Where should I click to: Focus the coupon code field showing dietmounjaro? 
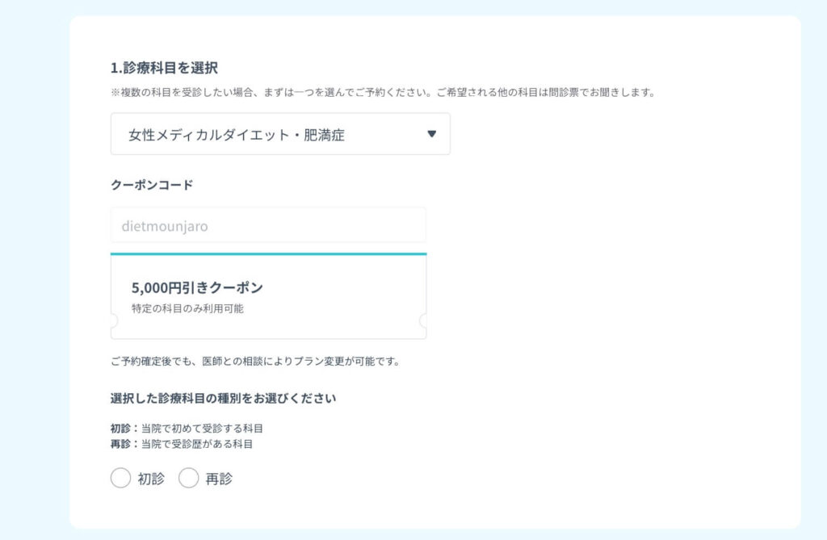click(268, 226)
